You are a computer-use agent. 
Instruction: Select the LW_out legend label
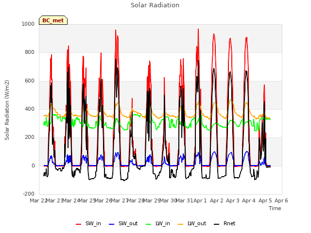tap(197, 223)
